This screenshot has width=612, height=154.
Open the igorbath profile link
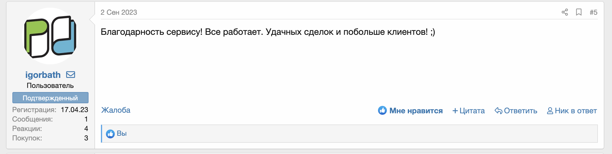click(x=43, y=75)
